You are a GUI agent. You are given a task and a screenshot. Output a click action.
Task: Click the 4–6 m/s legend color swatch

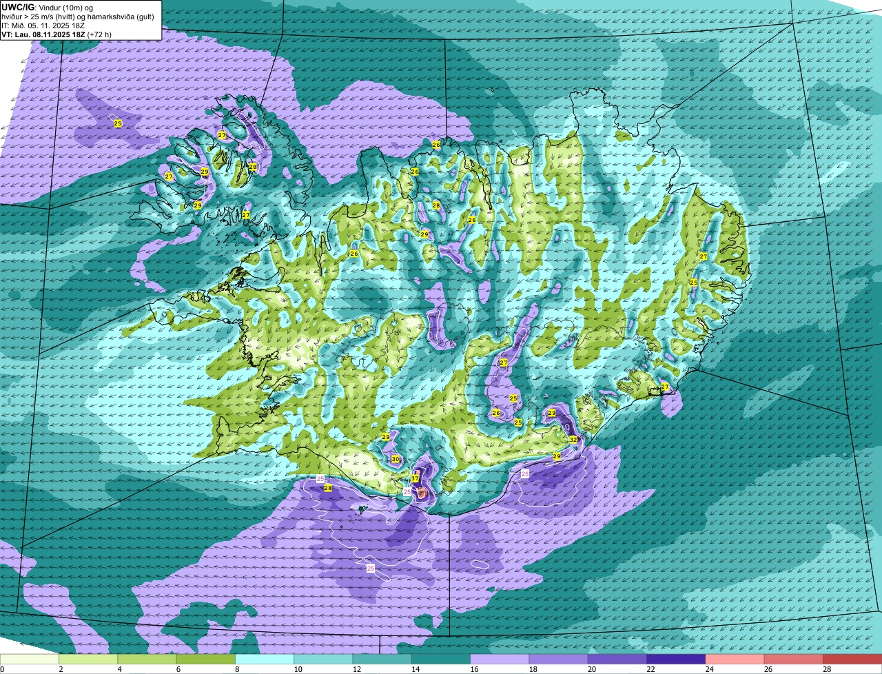(147, 660)
